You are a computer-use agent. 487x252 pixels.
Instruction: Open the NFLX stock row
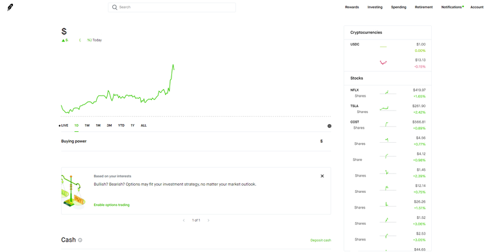[388, 94]
